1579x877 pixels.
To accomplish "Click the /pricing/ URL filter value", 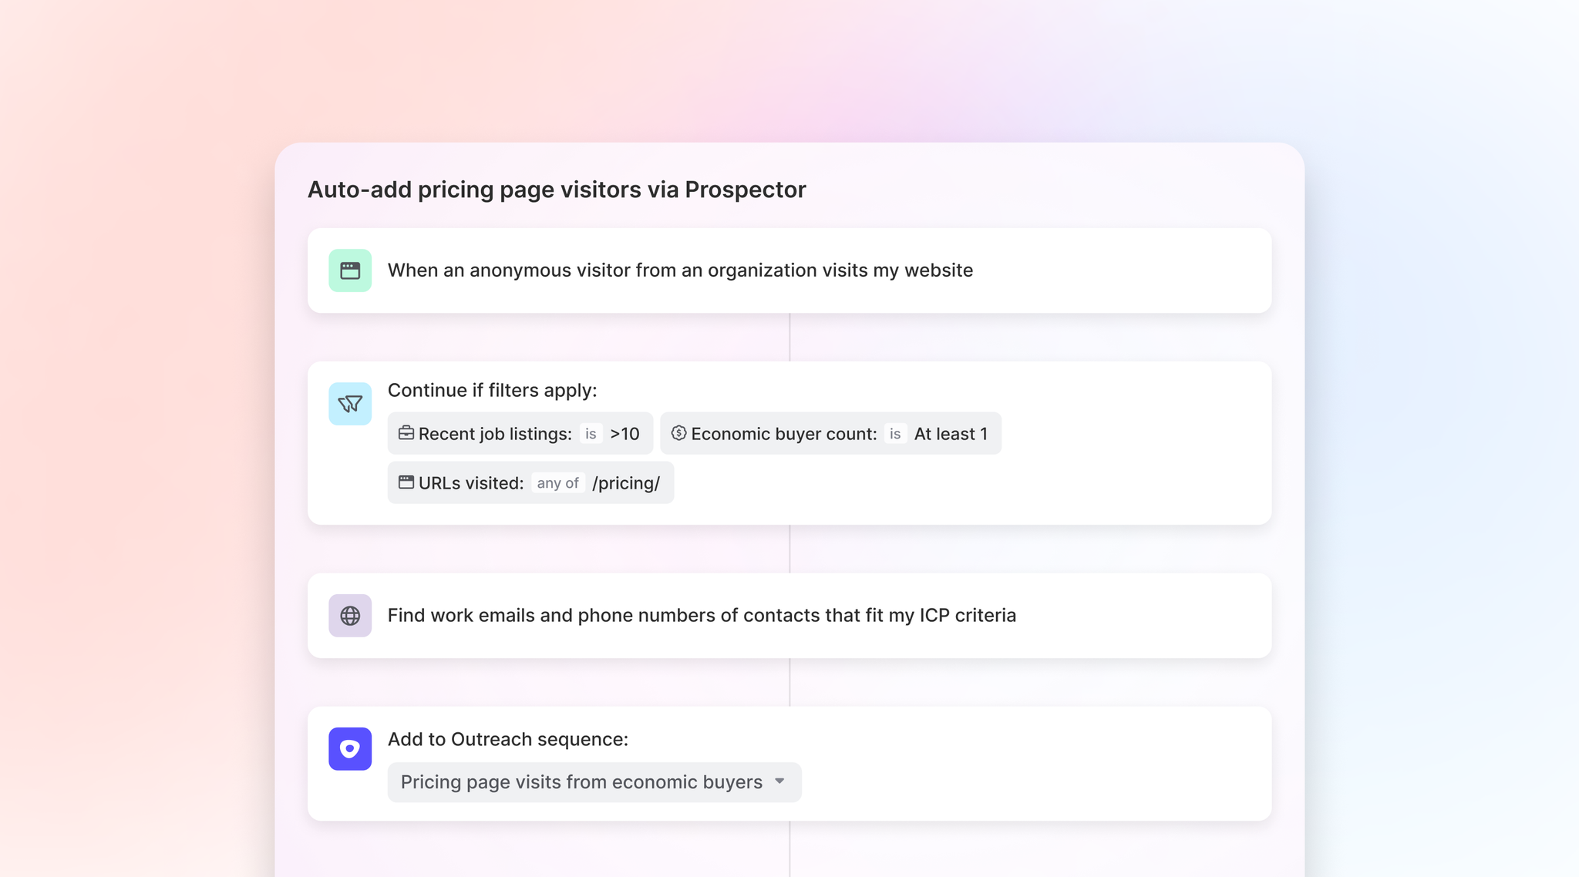I will click(626, 483).
